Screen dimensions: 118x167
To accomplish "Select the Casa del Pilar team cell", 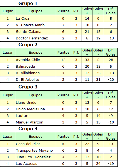I will tap(36, 144).
